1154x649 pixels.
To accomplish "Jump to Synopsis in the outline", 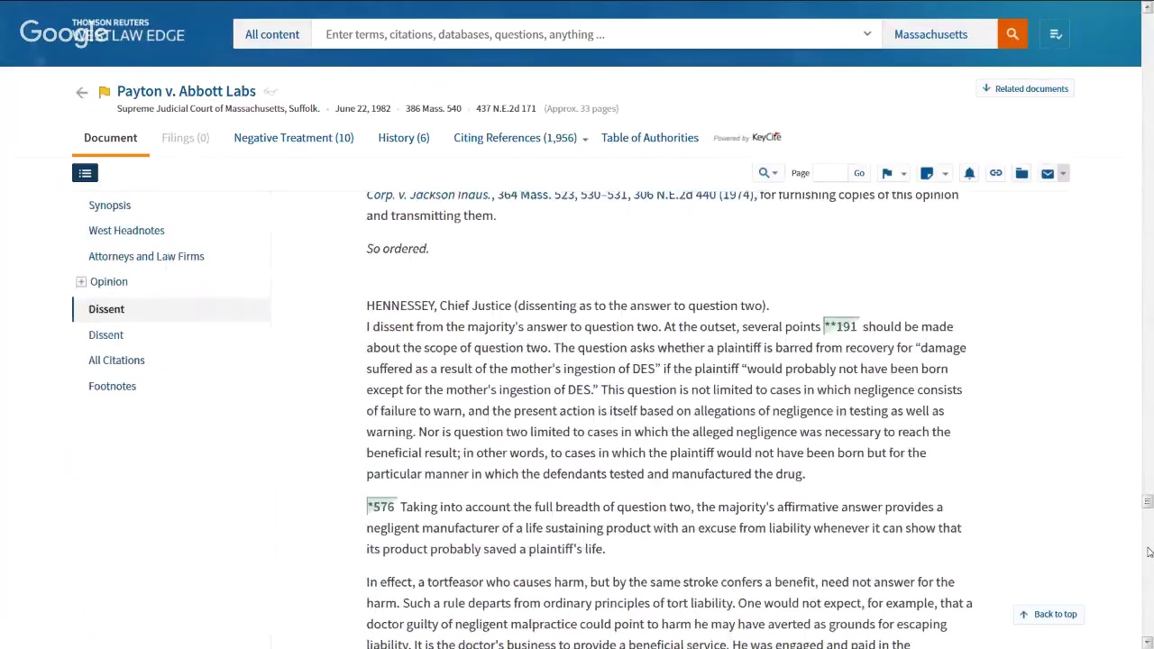I will [110, 206].
